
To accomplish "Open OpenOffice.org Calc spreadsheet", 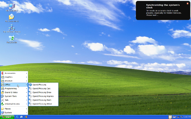I will coord(43,89).
